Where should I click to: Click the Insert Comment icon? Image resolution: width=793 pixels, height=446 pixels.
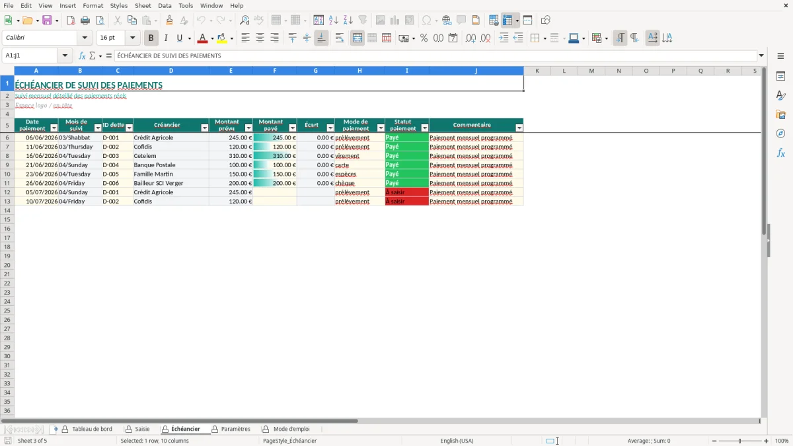click(x=461, y=20)
